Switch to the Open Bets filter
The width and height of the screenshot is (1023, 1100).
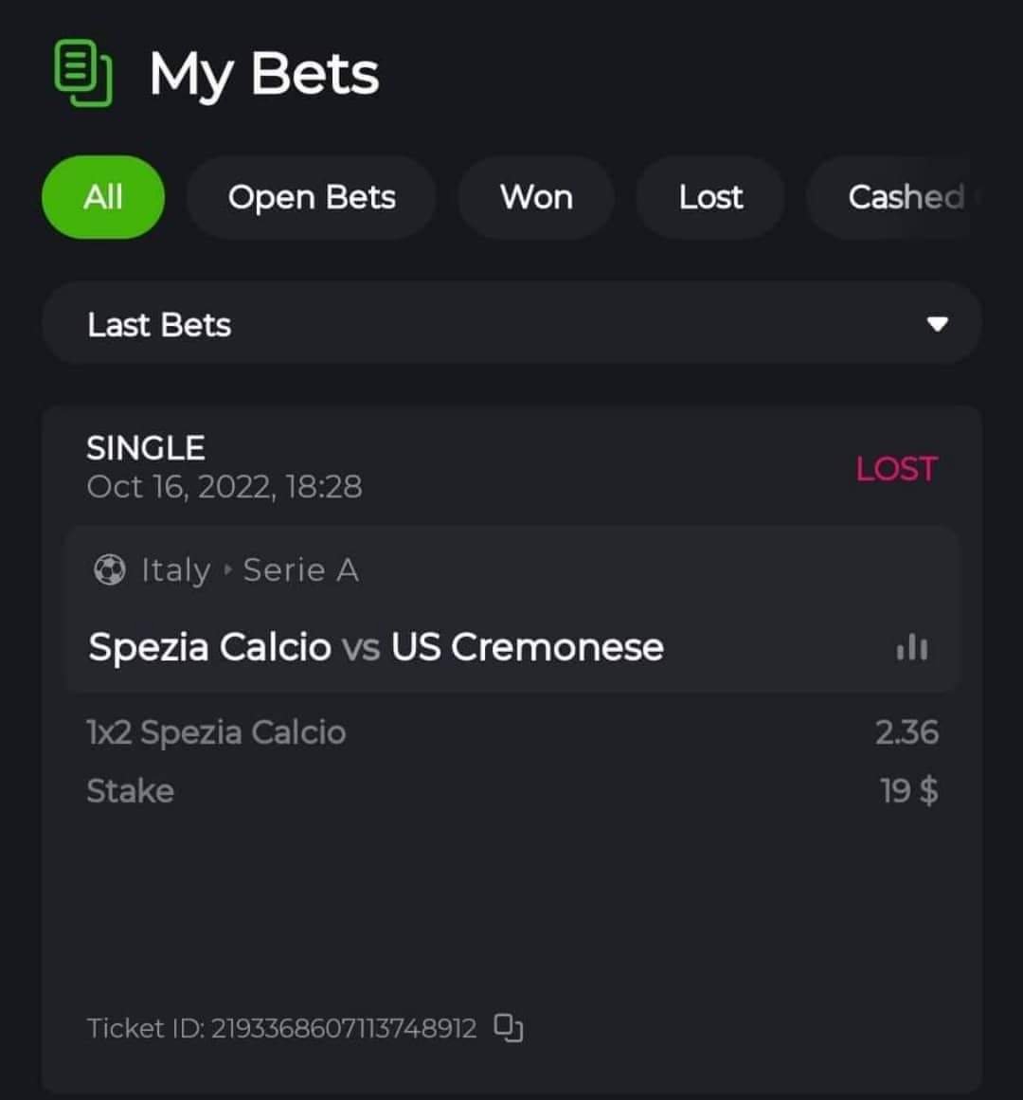(312, 197)
